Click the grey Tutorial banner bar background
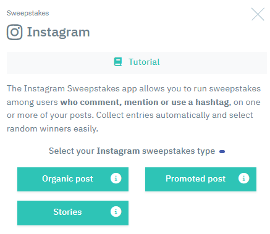 pyautogui.click(x=137, y=63)
